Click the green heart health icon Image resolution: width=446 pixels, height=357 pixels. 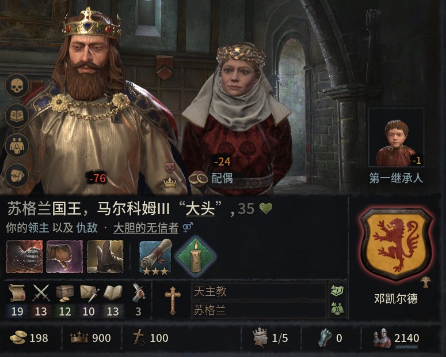pyautogui.click(x=266, y=209)
